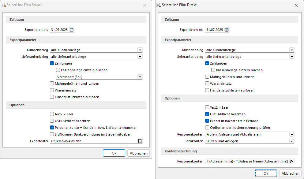Viewport: 304px width, 179px height.
Task: Open calendar picker in Fibu Stapel dialog
Action: click(72, 30)
